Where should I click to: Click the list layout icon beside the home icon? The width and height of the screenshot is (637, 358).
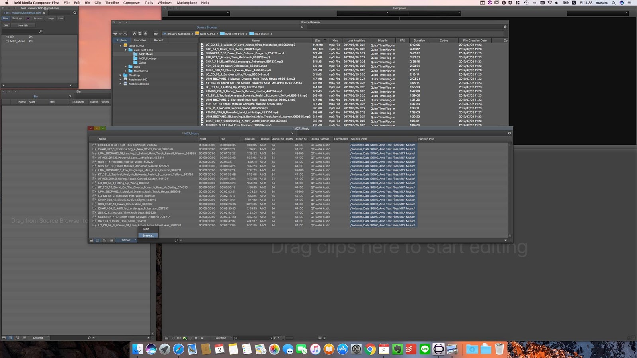140,34
